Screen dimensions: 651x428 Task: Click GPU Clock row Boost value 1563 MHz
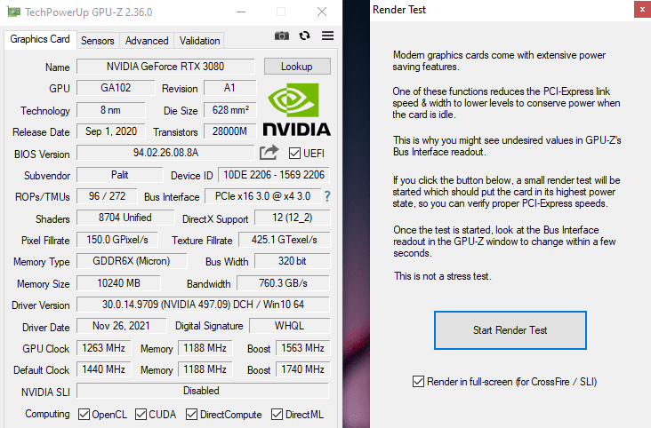tap(302, 348)
